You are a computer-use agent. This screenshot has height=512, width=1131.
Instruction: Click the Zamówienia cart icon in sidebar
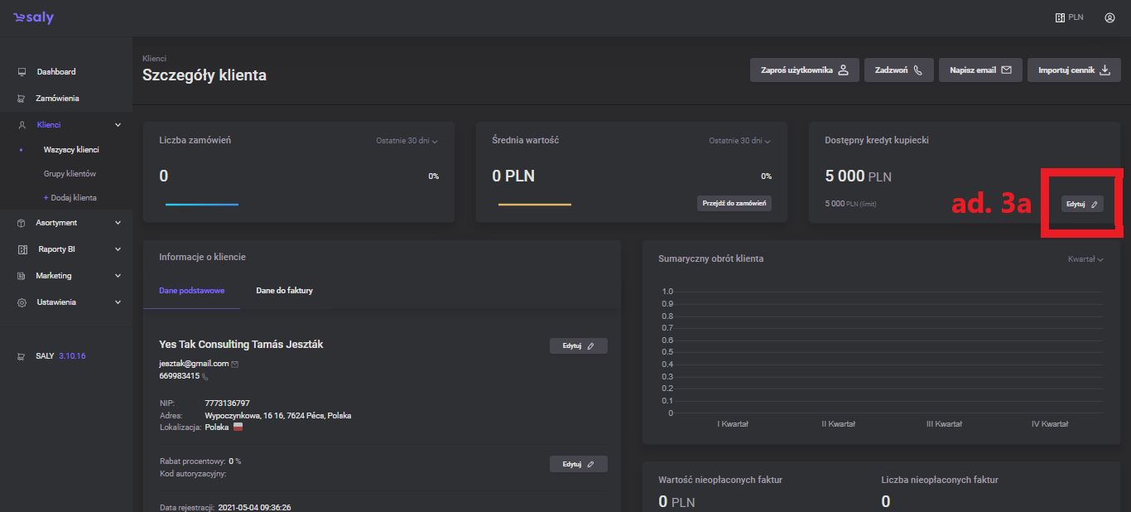(22, 99)
